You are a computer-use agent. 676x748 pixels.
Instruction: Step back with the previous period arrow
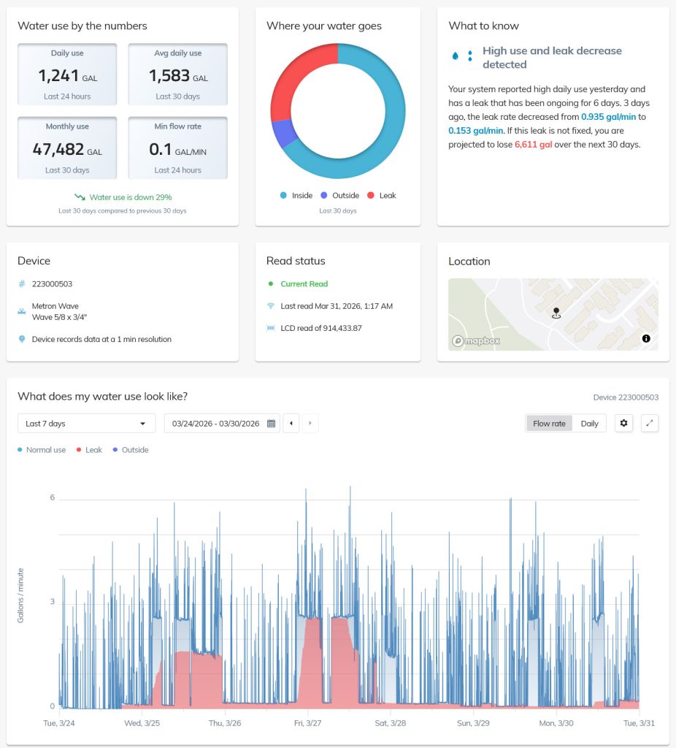pos(291,423)
